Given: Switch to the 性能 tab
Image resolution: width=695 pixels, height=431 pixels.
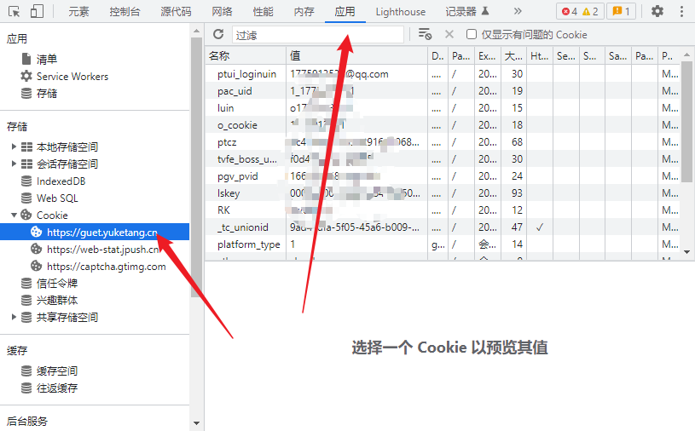Looking at the screenshot, I should pos(263,12).
